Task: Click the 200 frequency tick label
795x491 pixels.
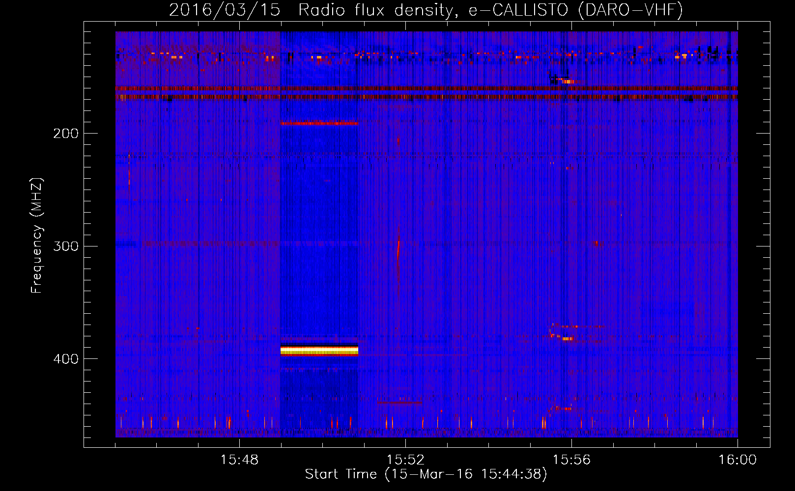Action: 66,134
